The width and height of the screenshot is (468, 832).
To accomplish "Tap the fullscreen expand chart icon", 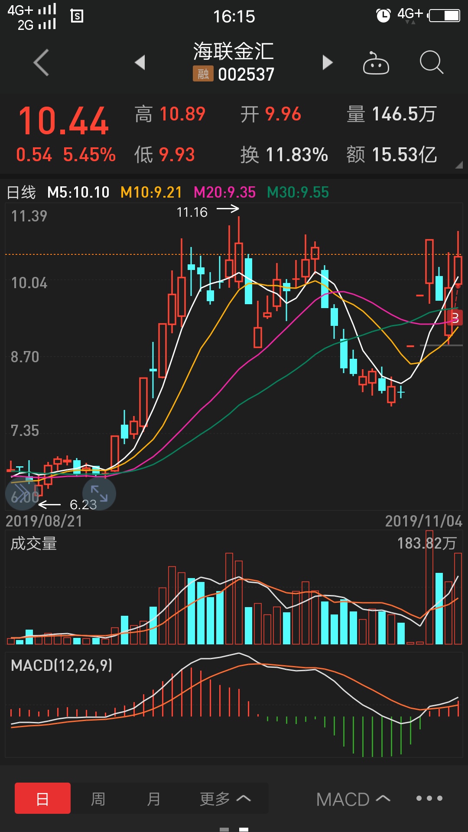I will point(99,494).
